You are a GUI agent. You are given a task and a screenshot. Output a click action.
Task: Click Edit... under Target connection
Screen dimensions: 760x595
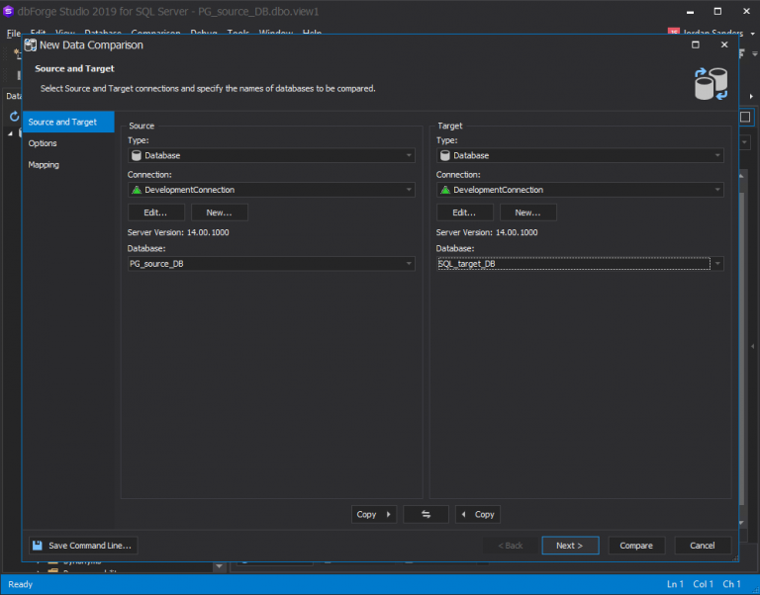pyautogui.click(x=464, y=212)
